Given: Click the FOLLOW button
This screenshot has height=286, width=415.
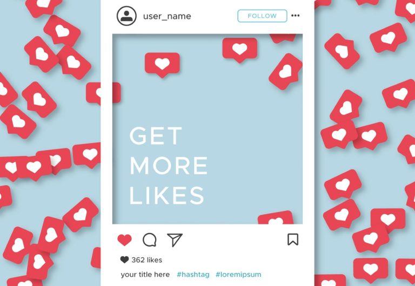Looking at the screenshot, I should coord(262,16).
